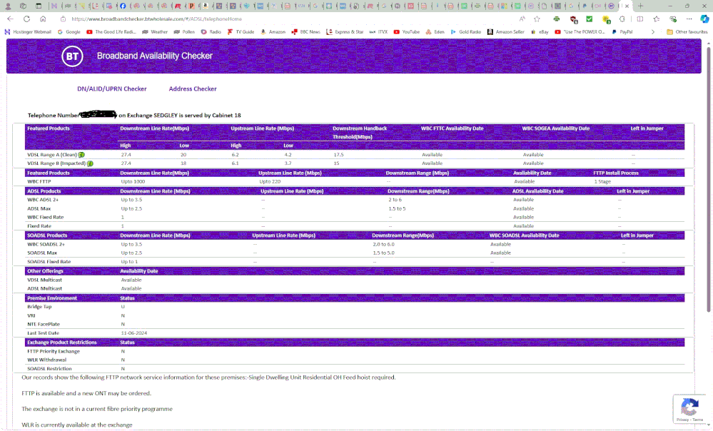Viewport: 713px width, 431px height.
Task: Open the Copilot sidebar icon
Action: coord(704,19)
